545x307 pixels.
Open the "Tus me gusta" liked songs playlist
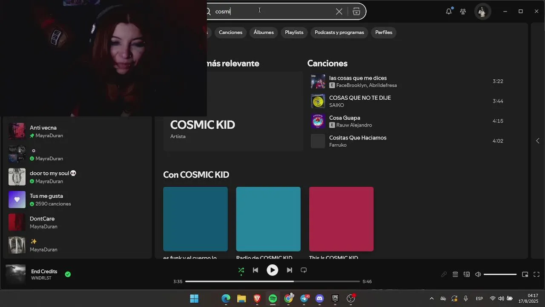(x=77, y=200)
